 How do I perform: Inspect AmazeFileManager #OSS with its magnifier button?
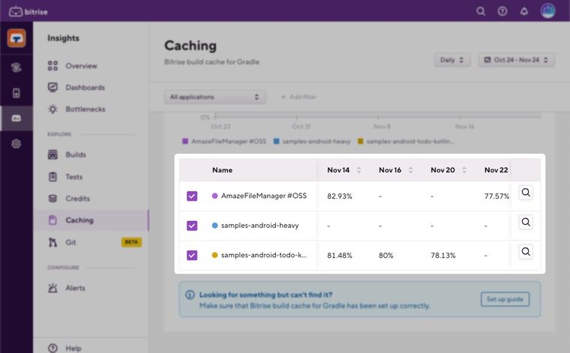point(526,193)
